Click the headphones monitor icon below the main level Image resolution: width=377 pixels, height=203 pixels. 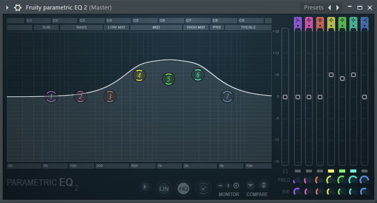point(285,171)
